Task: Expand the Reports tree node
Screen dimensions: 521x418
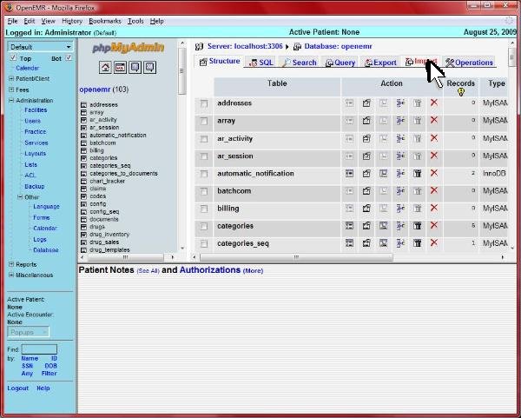Action: (x=11, y=264)
